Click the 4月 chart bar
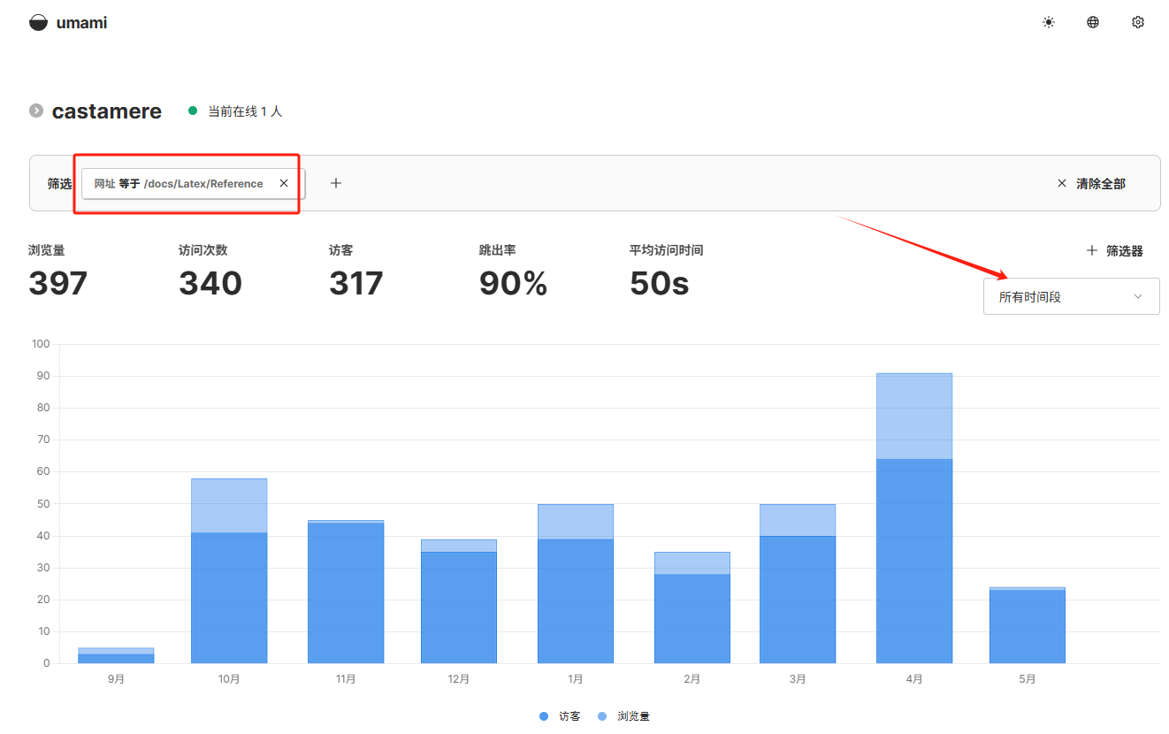Screen dimensions: 1169x734 (914, 518)
